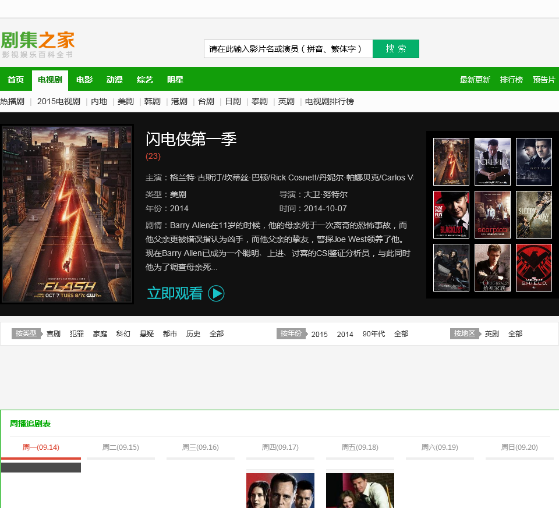Select the Originals poster thumbnail
The height and width of the screenshot is (508, 559).
point(493,268)
